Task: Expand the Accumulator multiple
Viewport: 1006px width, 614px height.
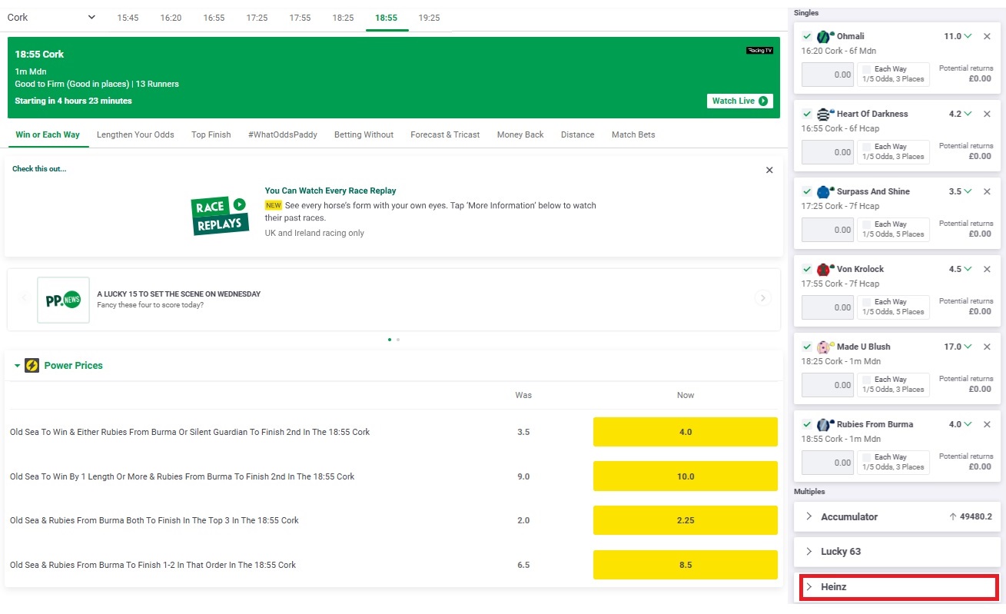Action: 898,517
